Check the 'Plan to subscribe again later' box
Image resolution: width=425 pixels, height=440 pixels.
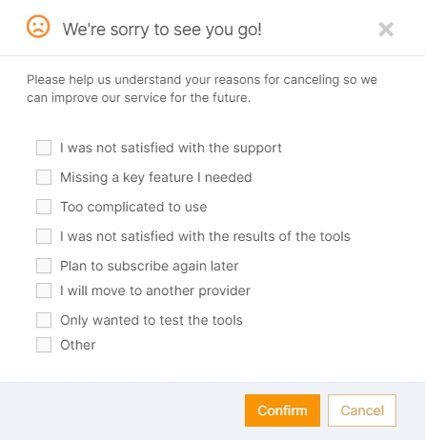44,266
